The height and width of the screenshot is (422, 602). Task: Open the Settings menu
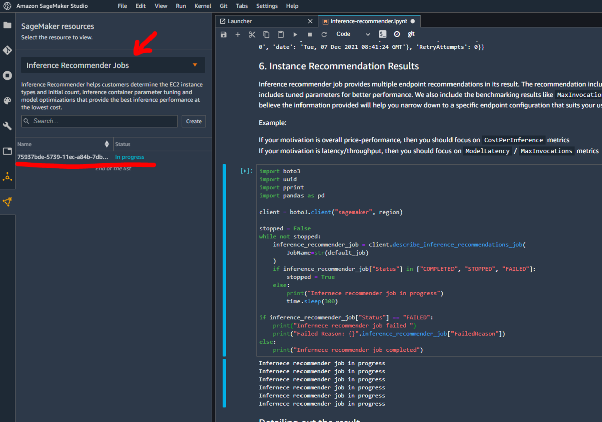click(x=267, y=6)
